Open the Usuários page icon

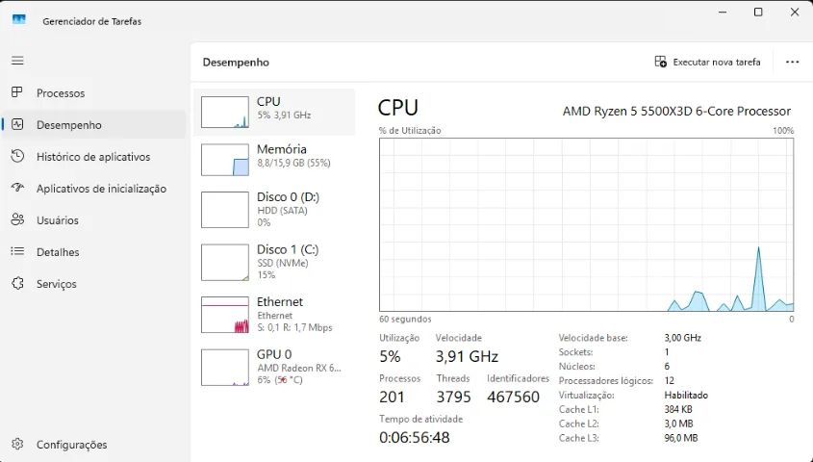[x=16, y=219]
